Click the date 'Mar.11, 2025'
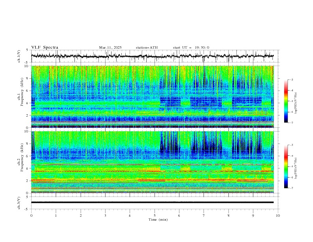Viewport: 313px width, 242px height. [x=110, y=47]
